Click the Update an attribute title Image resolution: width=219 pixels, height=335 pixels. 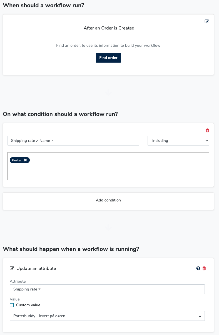[x=36, y=269]
